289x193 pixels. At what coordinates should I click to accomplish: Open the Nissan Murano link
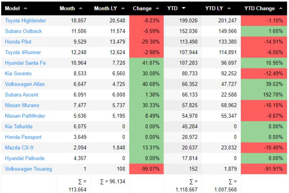[22, 105]
